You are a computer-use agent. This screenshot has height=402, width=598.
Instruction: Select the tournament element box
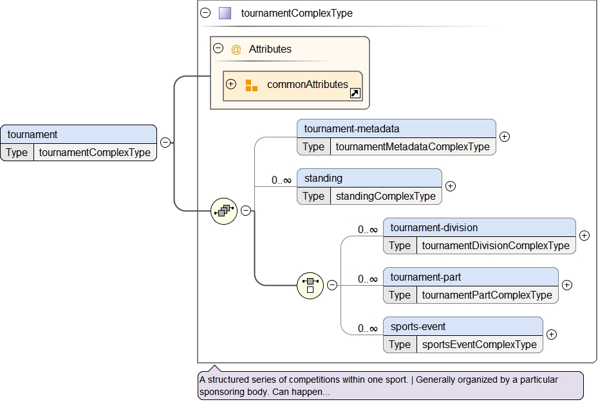[x=79, y=135]
